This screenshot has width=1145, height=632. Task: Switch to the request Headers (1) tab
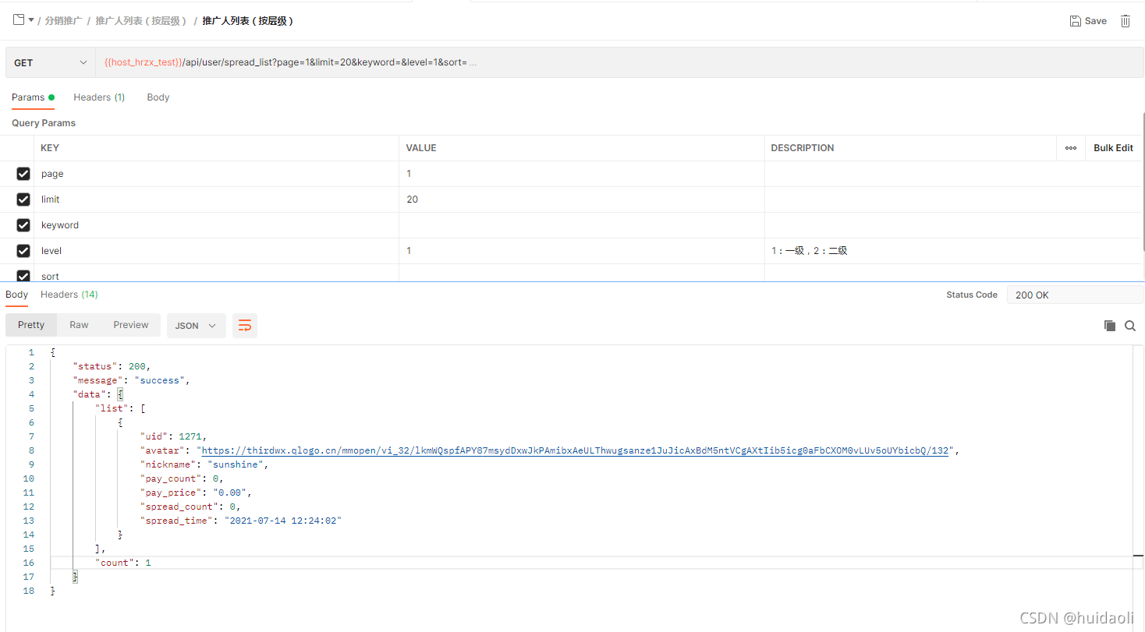coord(99,97)
